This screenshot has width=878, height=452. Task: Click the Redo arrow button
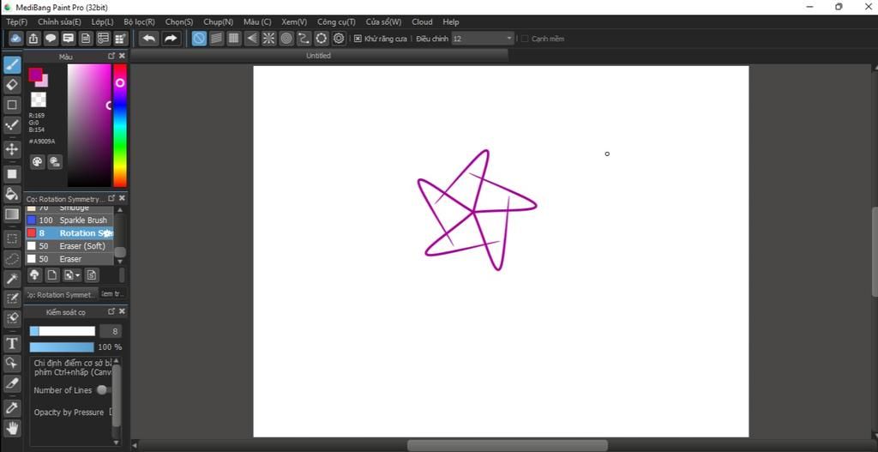pos(171,38)
